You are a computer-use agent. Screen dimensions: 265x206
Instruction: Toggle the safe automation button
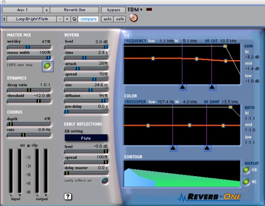click(x=120, y=19)
